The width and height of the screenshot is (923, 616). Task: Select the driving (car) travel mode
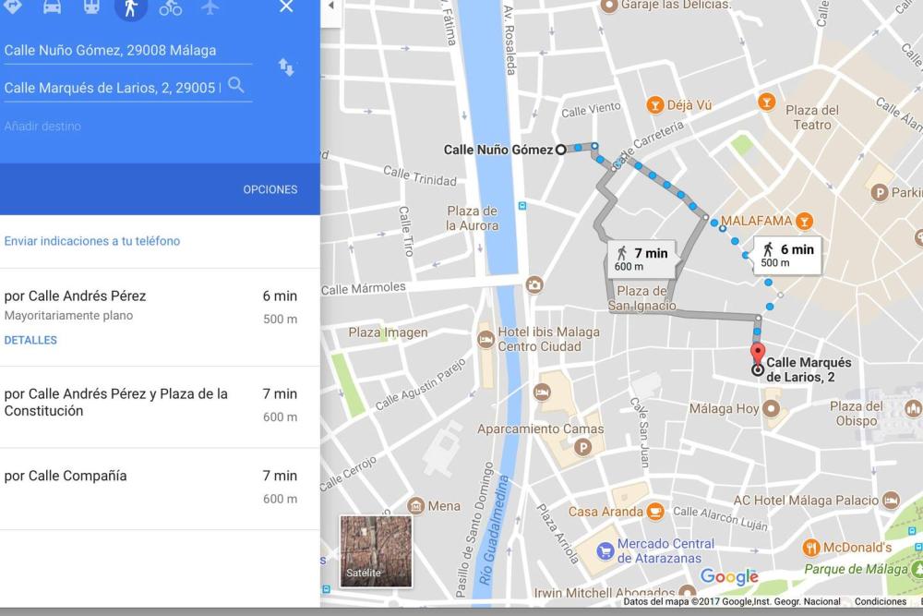coord(52,7)
